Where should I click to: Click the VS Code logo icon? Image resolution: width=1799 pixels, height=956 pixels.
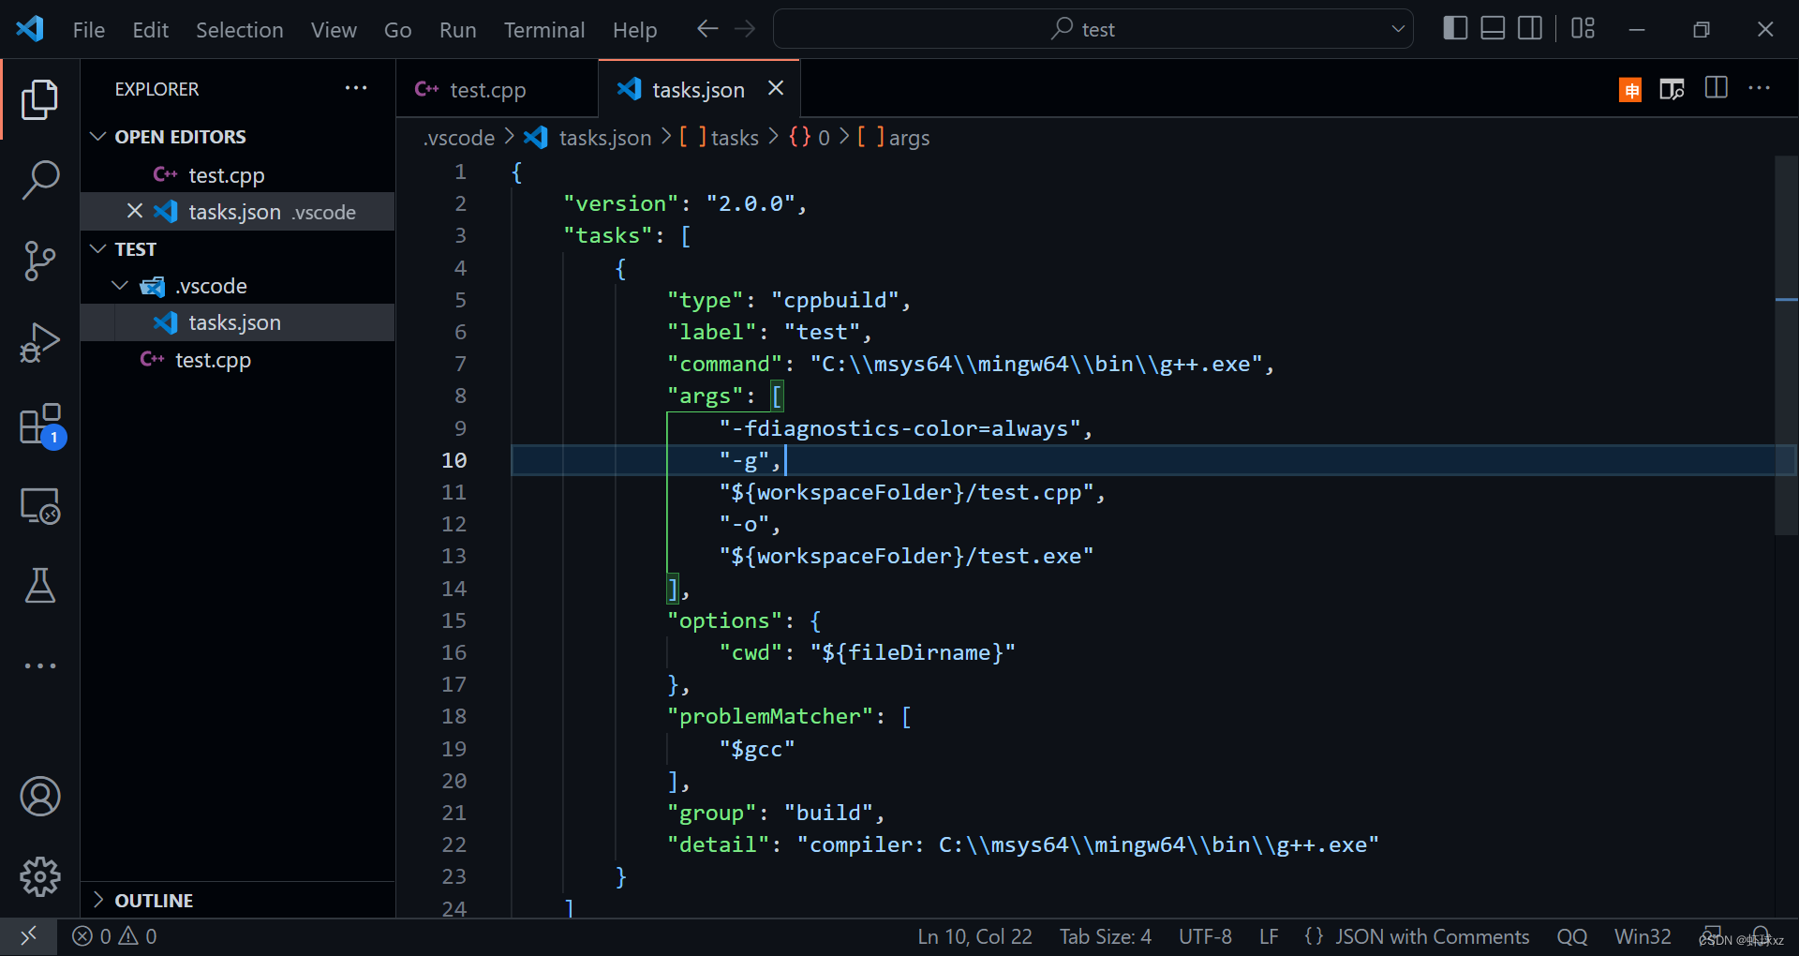tap(30, 29)
